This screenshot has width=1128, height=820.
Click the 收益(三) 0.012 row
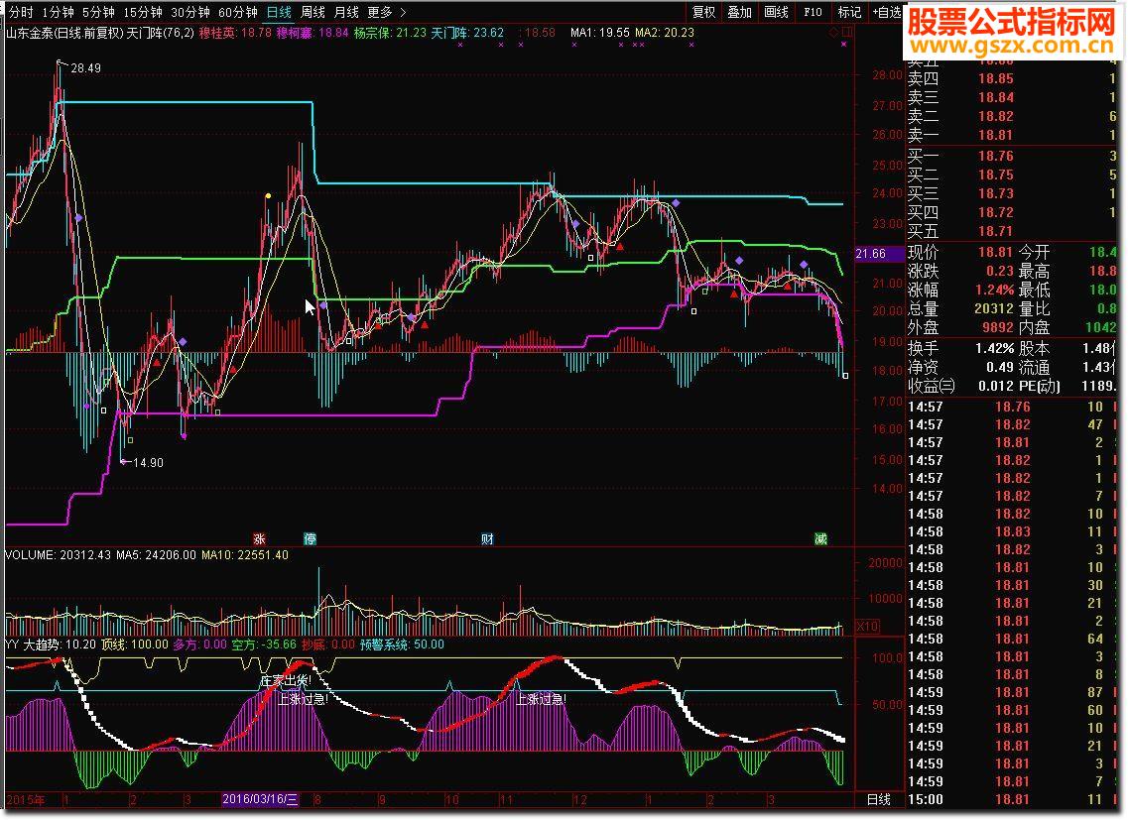(960, 386)
